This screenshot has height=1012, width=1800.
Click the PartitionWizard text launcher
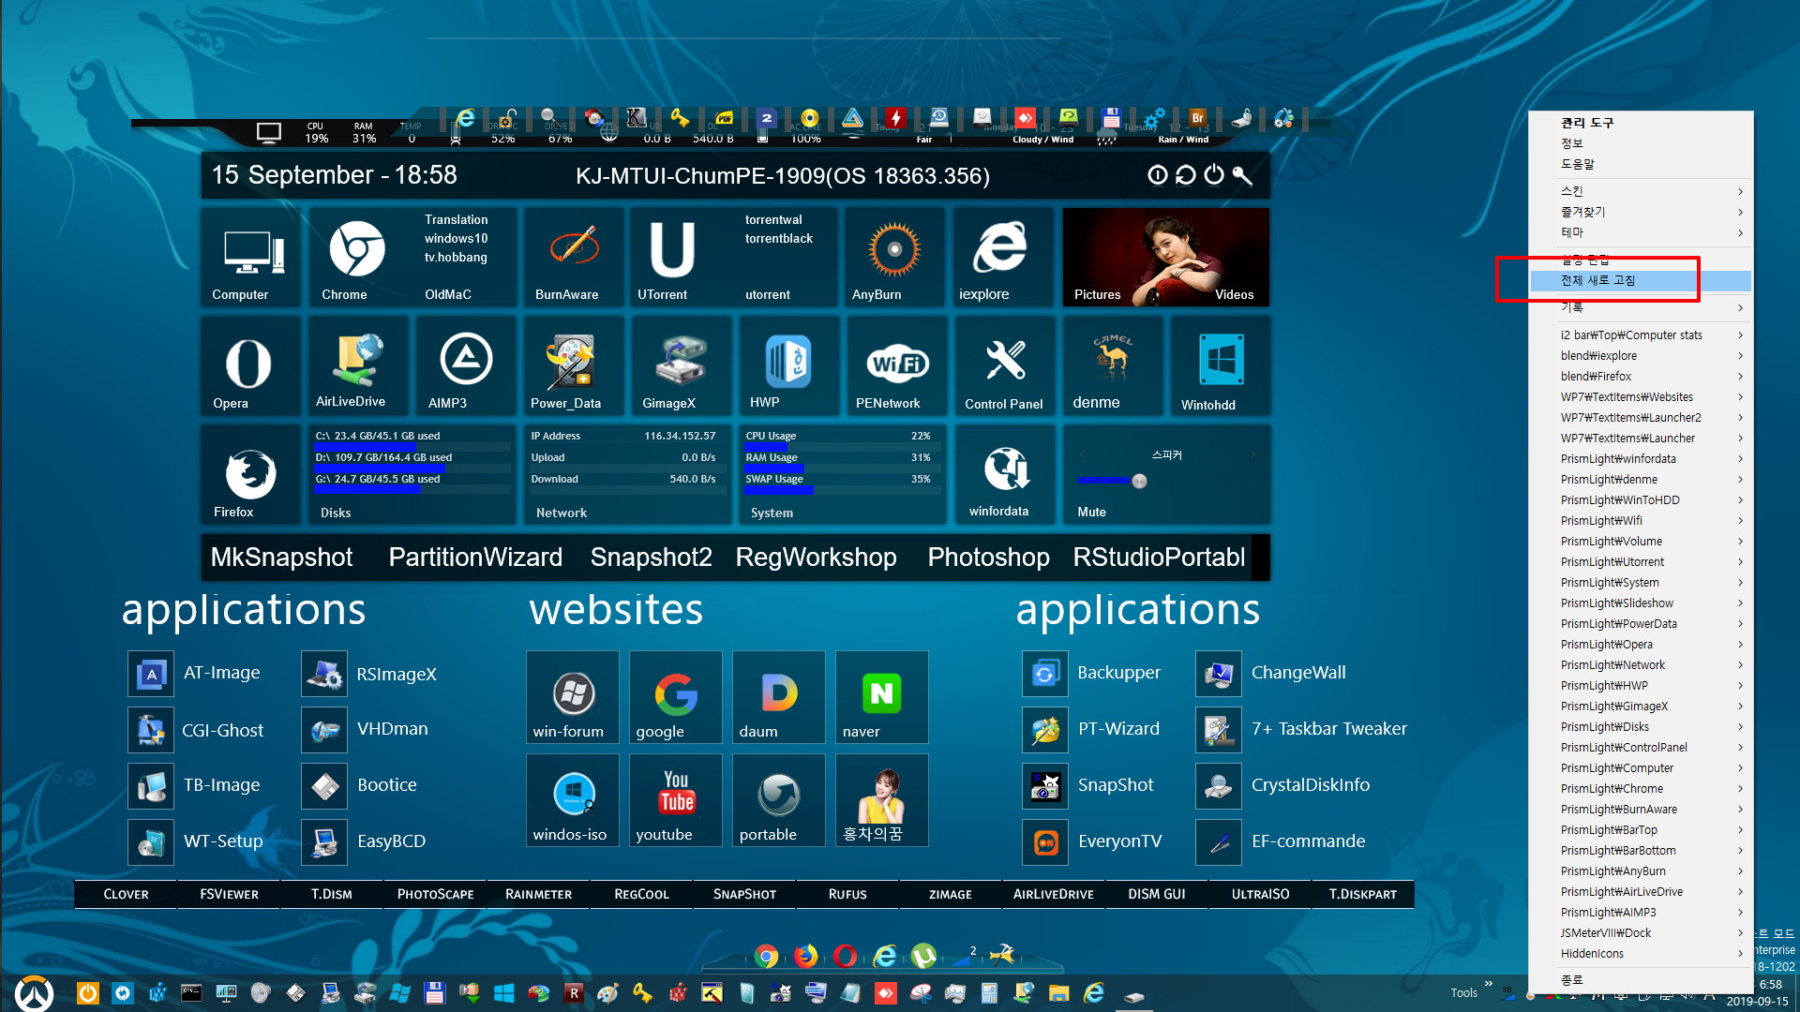click(475, 558)
